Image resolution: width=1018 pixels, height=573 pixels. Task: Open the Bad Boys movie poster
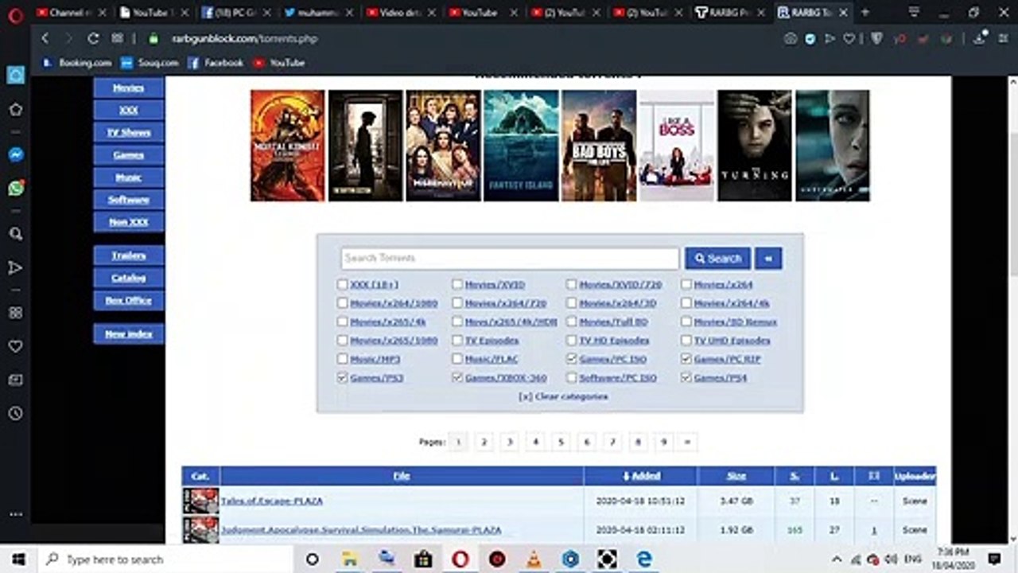click(x=599, y=145)
